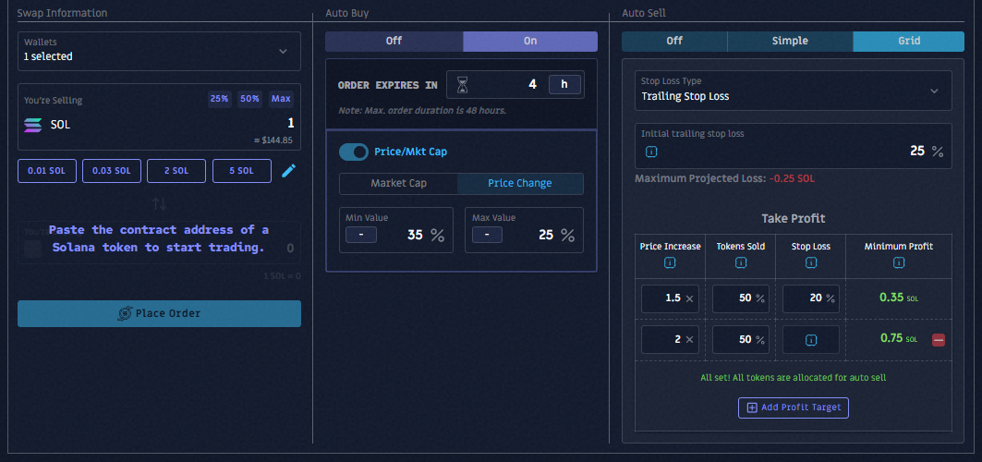
Task: Click the swap direction arrows icon
Action: (159, 204)
